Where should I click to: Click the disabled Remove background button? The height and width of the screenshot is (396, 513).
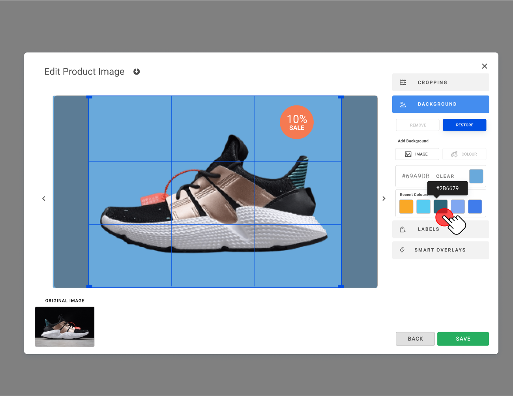point(418,125)
